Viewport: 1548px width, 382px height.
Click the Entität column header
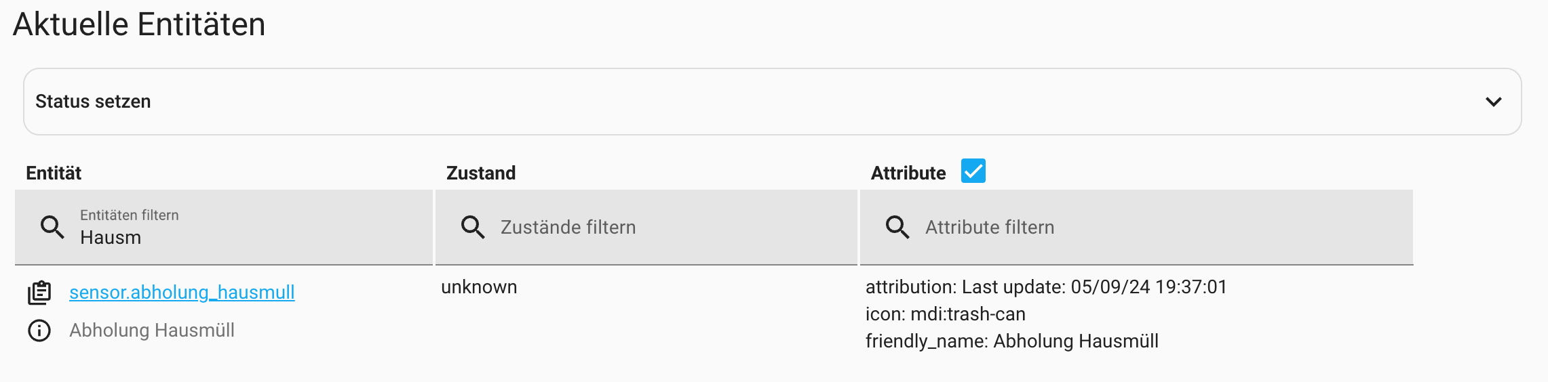pyautogui.click(x=54, y=173)
